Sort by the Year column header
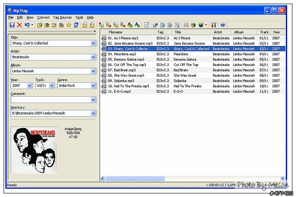The height and width of the screenshot is (197, 296). (277, 32)
